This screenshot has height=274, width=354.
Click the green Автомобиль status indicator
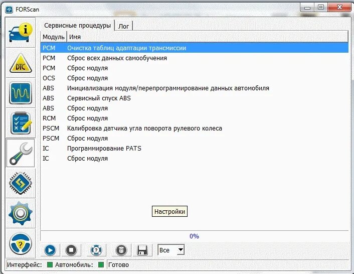point(101,265)
